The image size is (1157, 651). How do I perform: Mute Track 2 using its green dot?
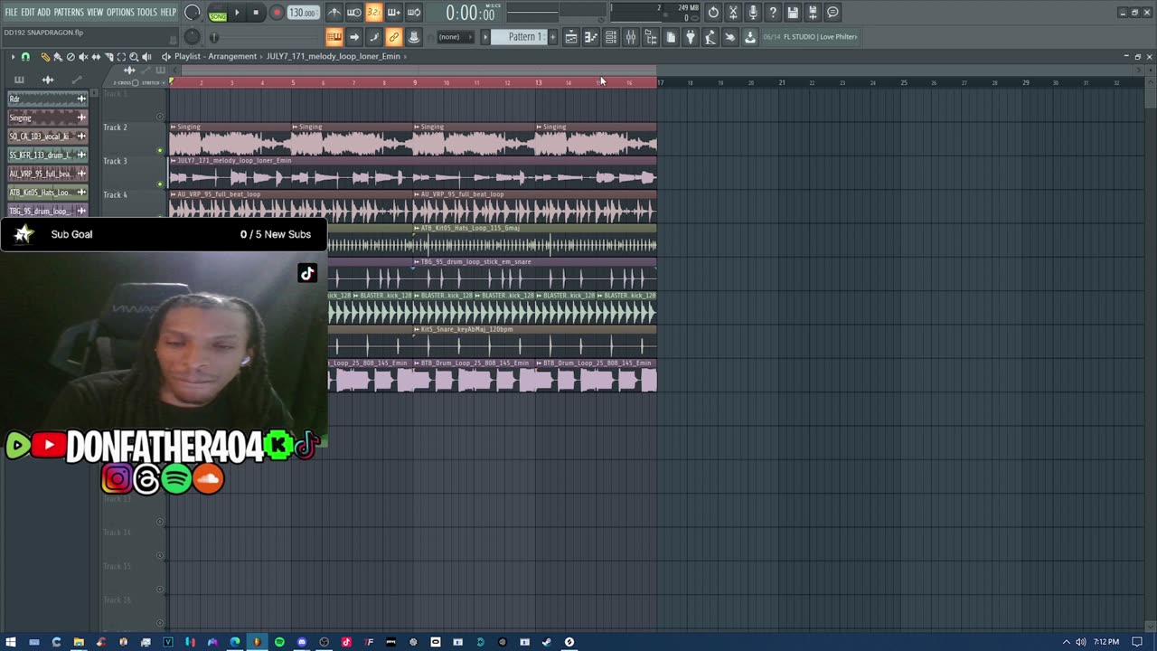pyautogui.click(x=160, y=150)
